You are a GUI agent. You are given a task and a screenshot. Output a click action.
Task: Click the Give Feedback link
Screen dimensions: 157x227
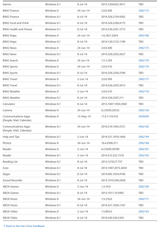36,226
